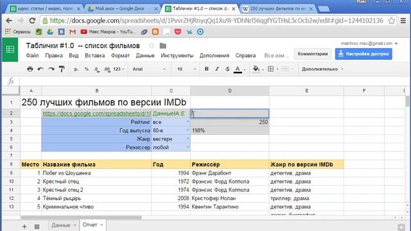Toggle italic formatting

[x=217, y=69]
